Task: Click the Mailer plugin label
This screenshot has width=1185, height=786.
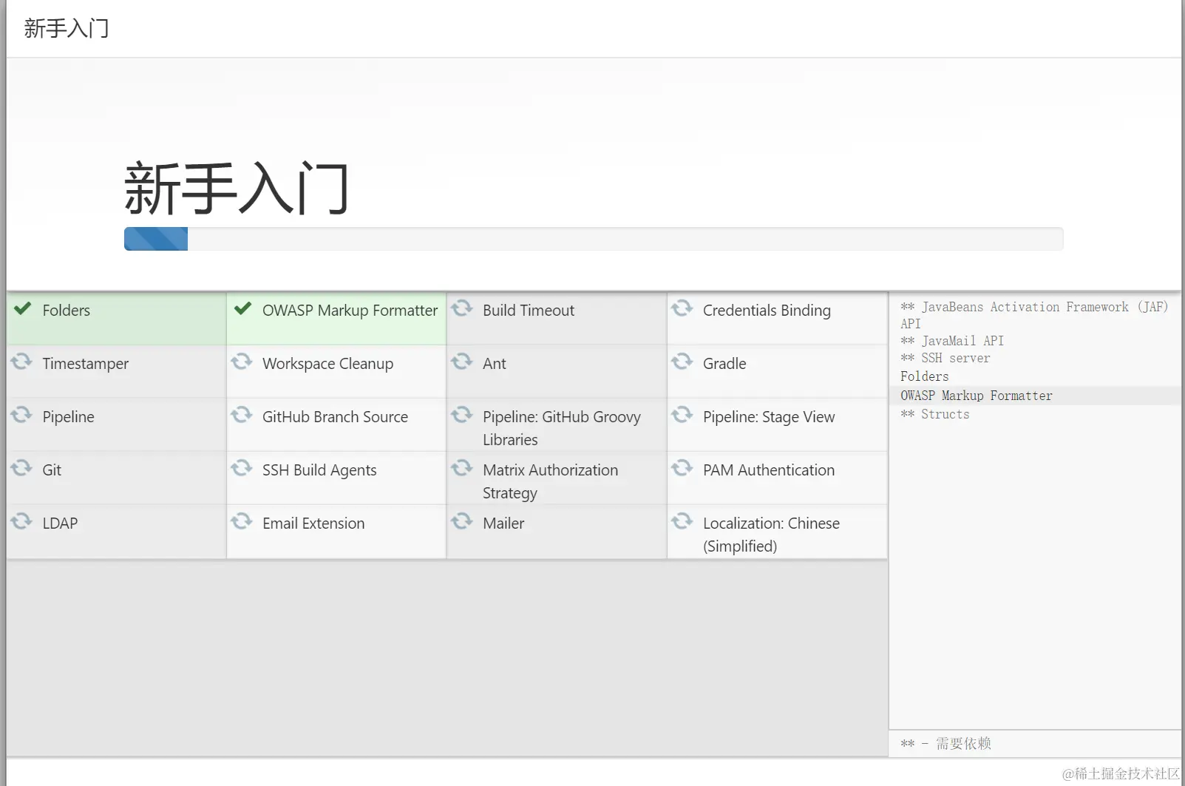Action: pos(503,524)
